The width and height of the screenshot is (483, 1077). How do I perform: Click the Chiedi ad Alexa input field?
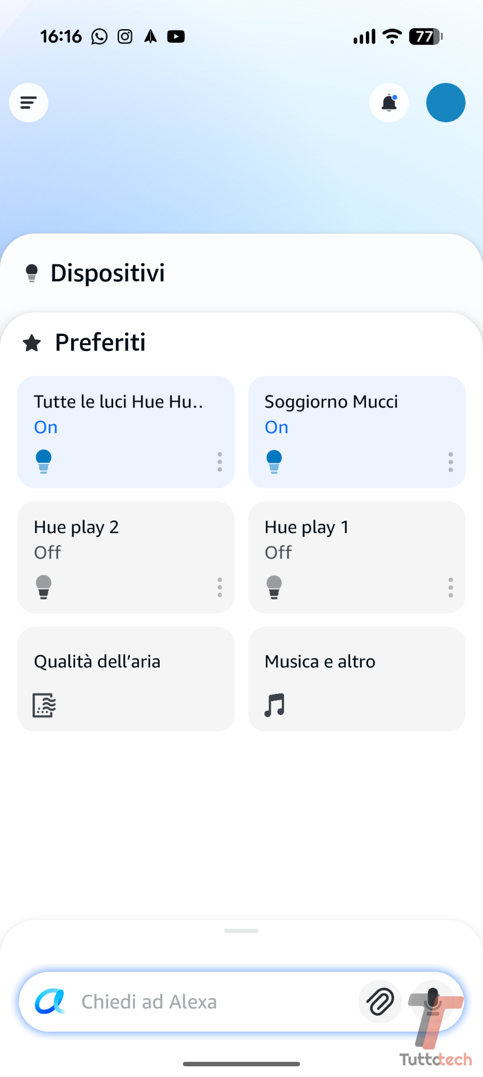213,1002
